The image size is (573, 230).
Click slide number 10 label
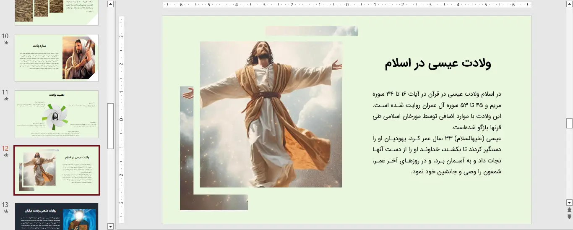[x=5, y=36]
